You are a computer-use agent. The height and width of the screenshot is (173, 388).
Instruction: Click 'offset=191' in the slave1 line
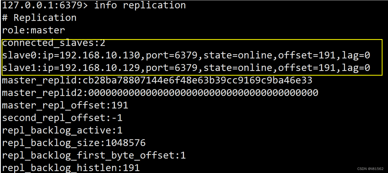click(x=307, y=68)
